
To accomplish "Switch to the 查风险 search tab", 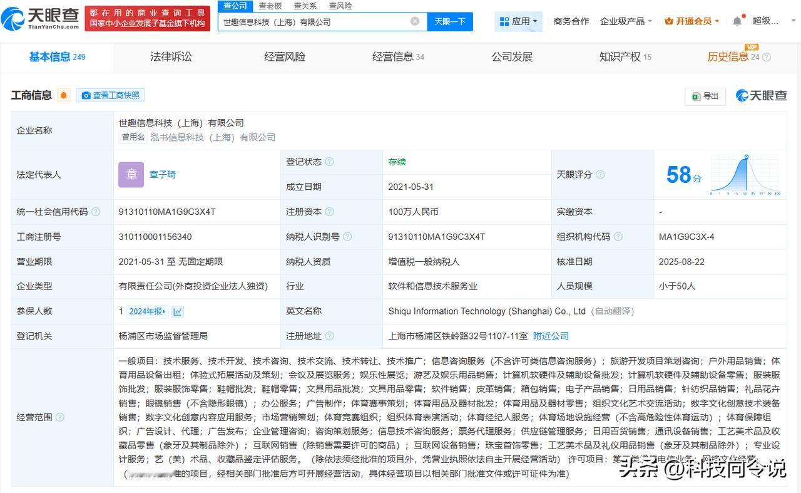I will coord(340,6).
